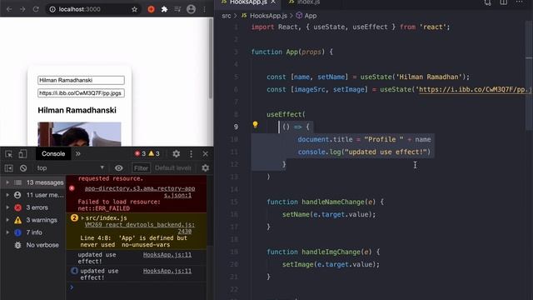533x300 pixels.
Task: Open DevTools settings gear
Action: tap(176, 153)
